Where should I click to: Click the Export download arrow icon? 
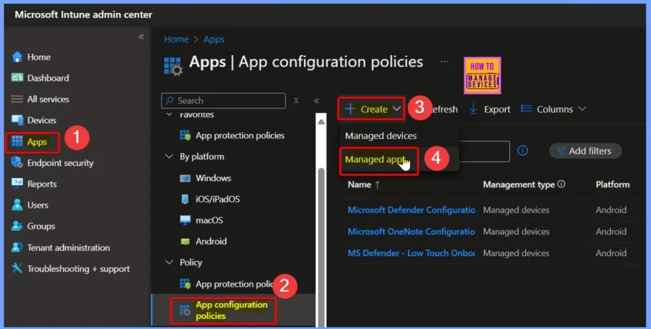(473, 109)
